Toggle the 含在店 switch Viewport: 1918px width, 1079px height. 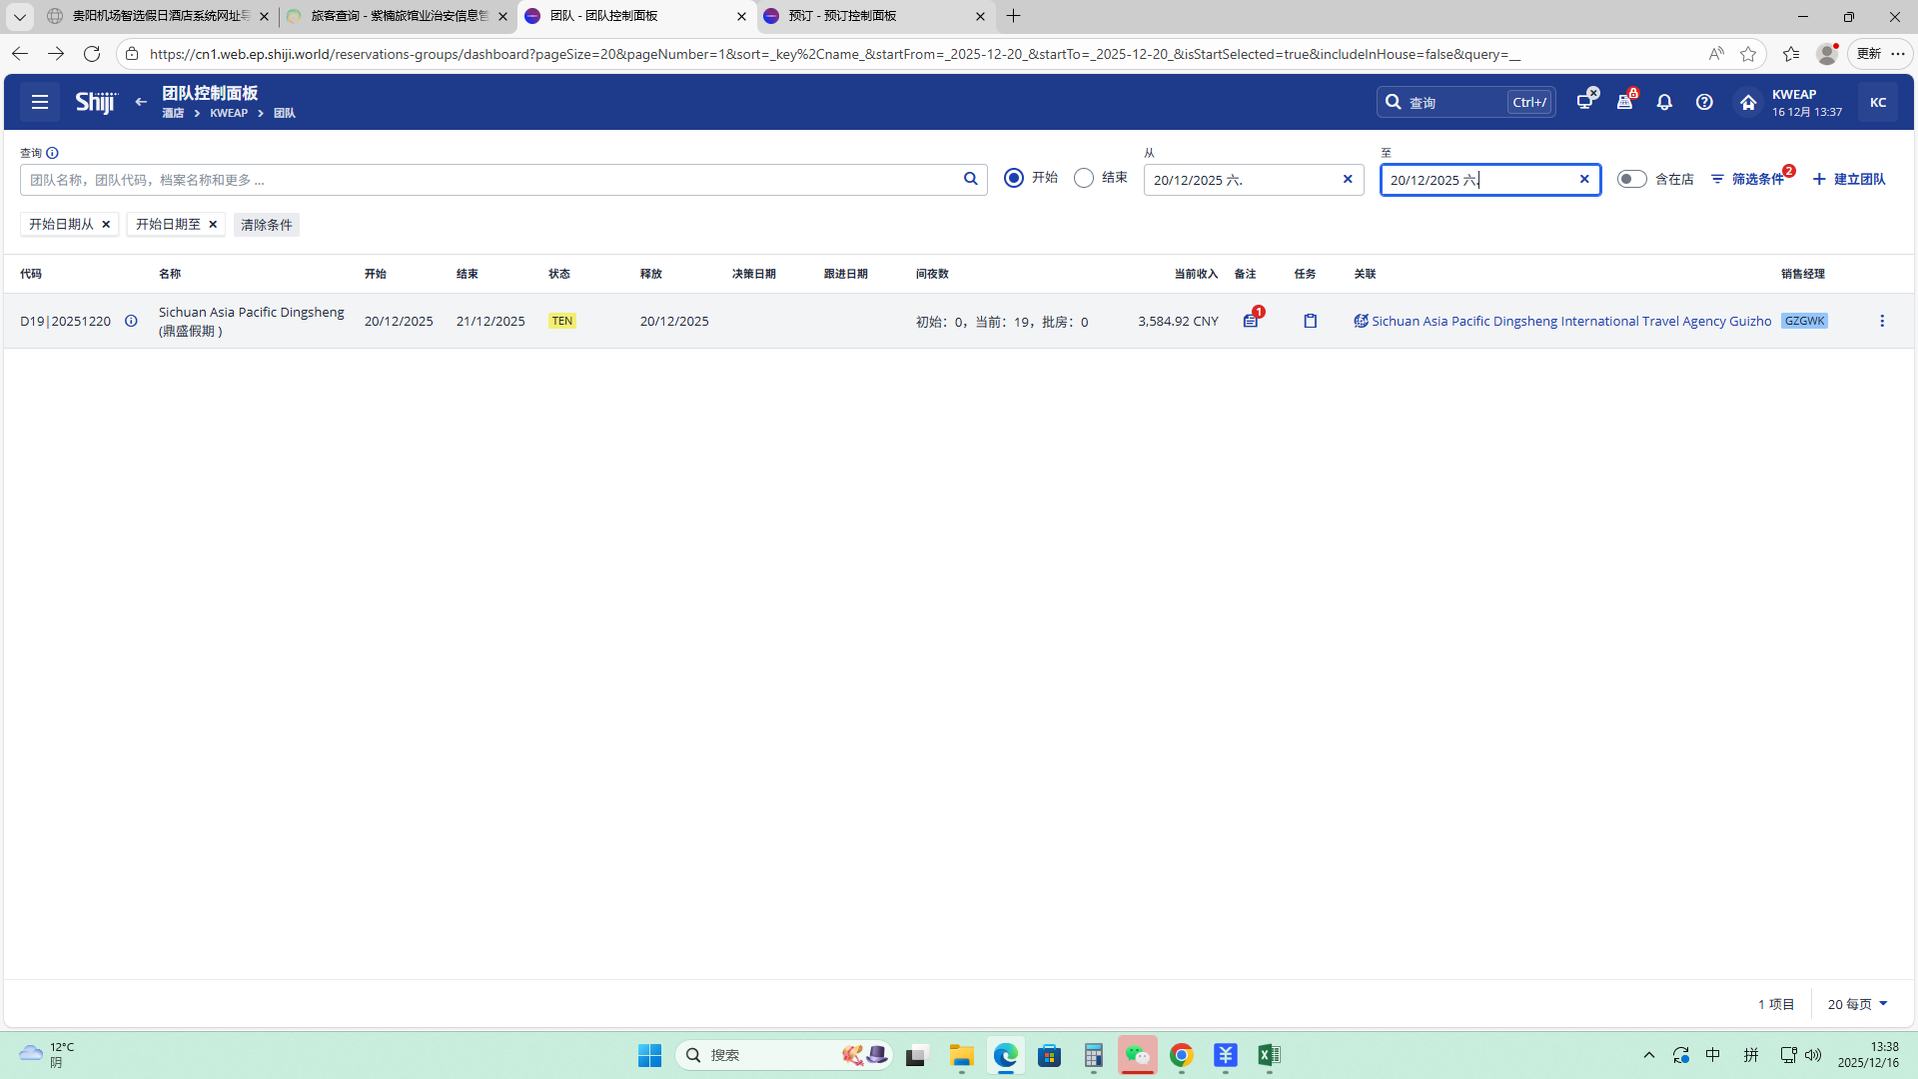[x=1631, y=179]
